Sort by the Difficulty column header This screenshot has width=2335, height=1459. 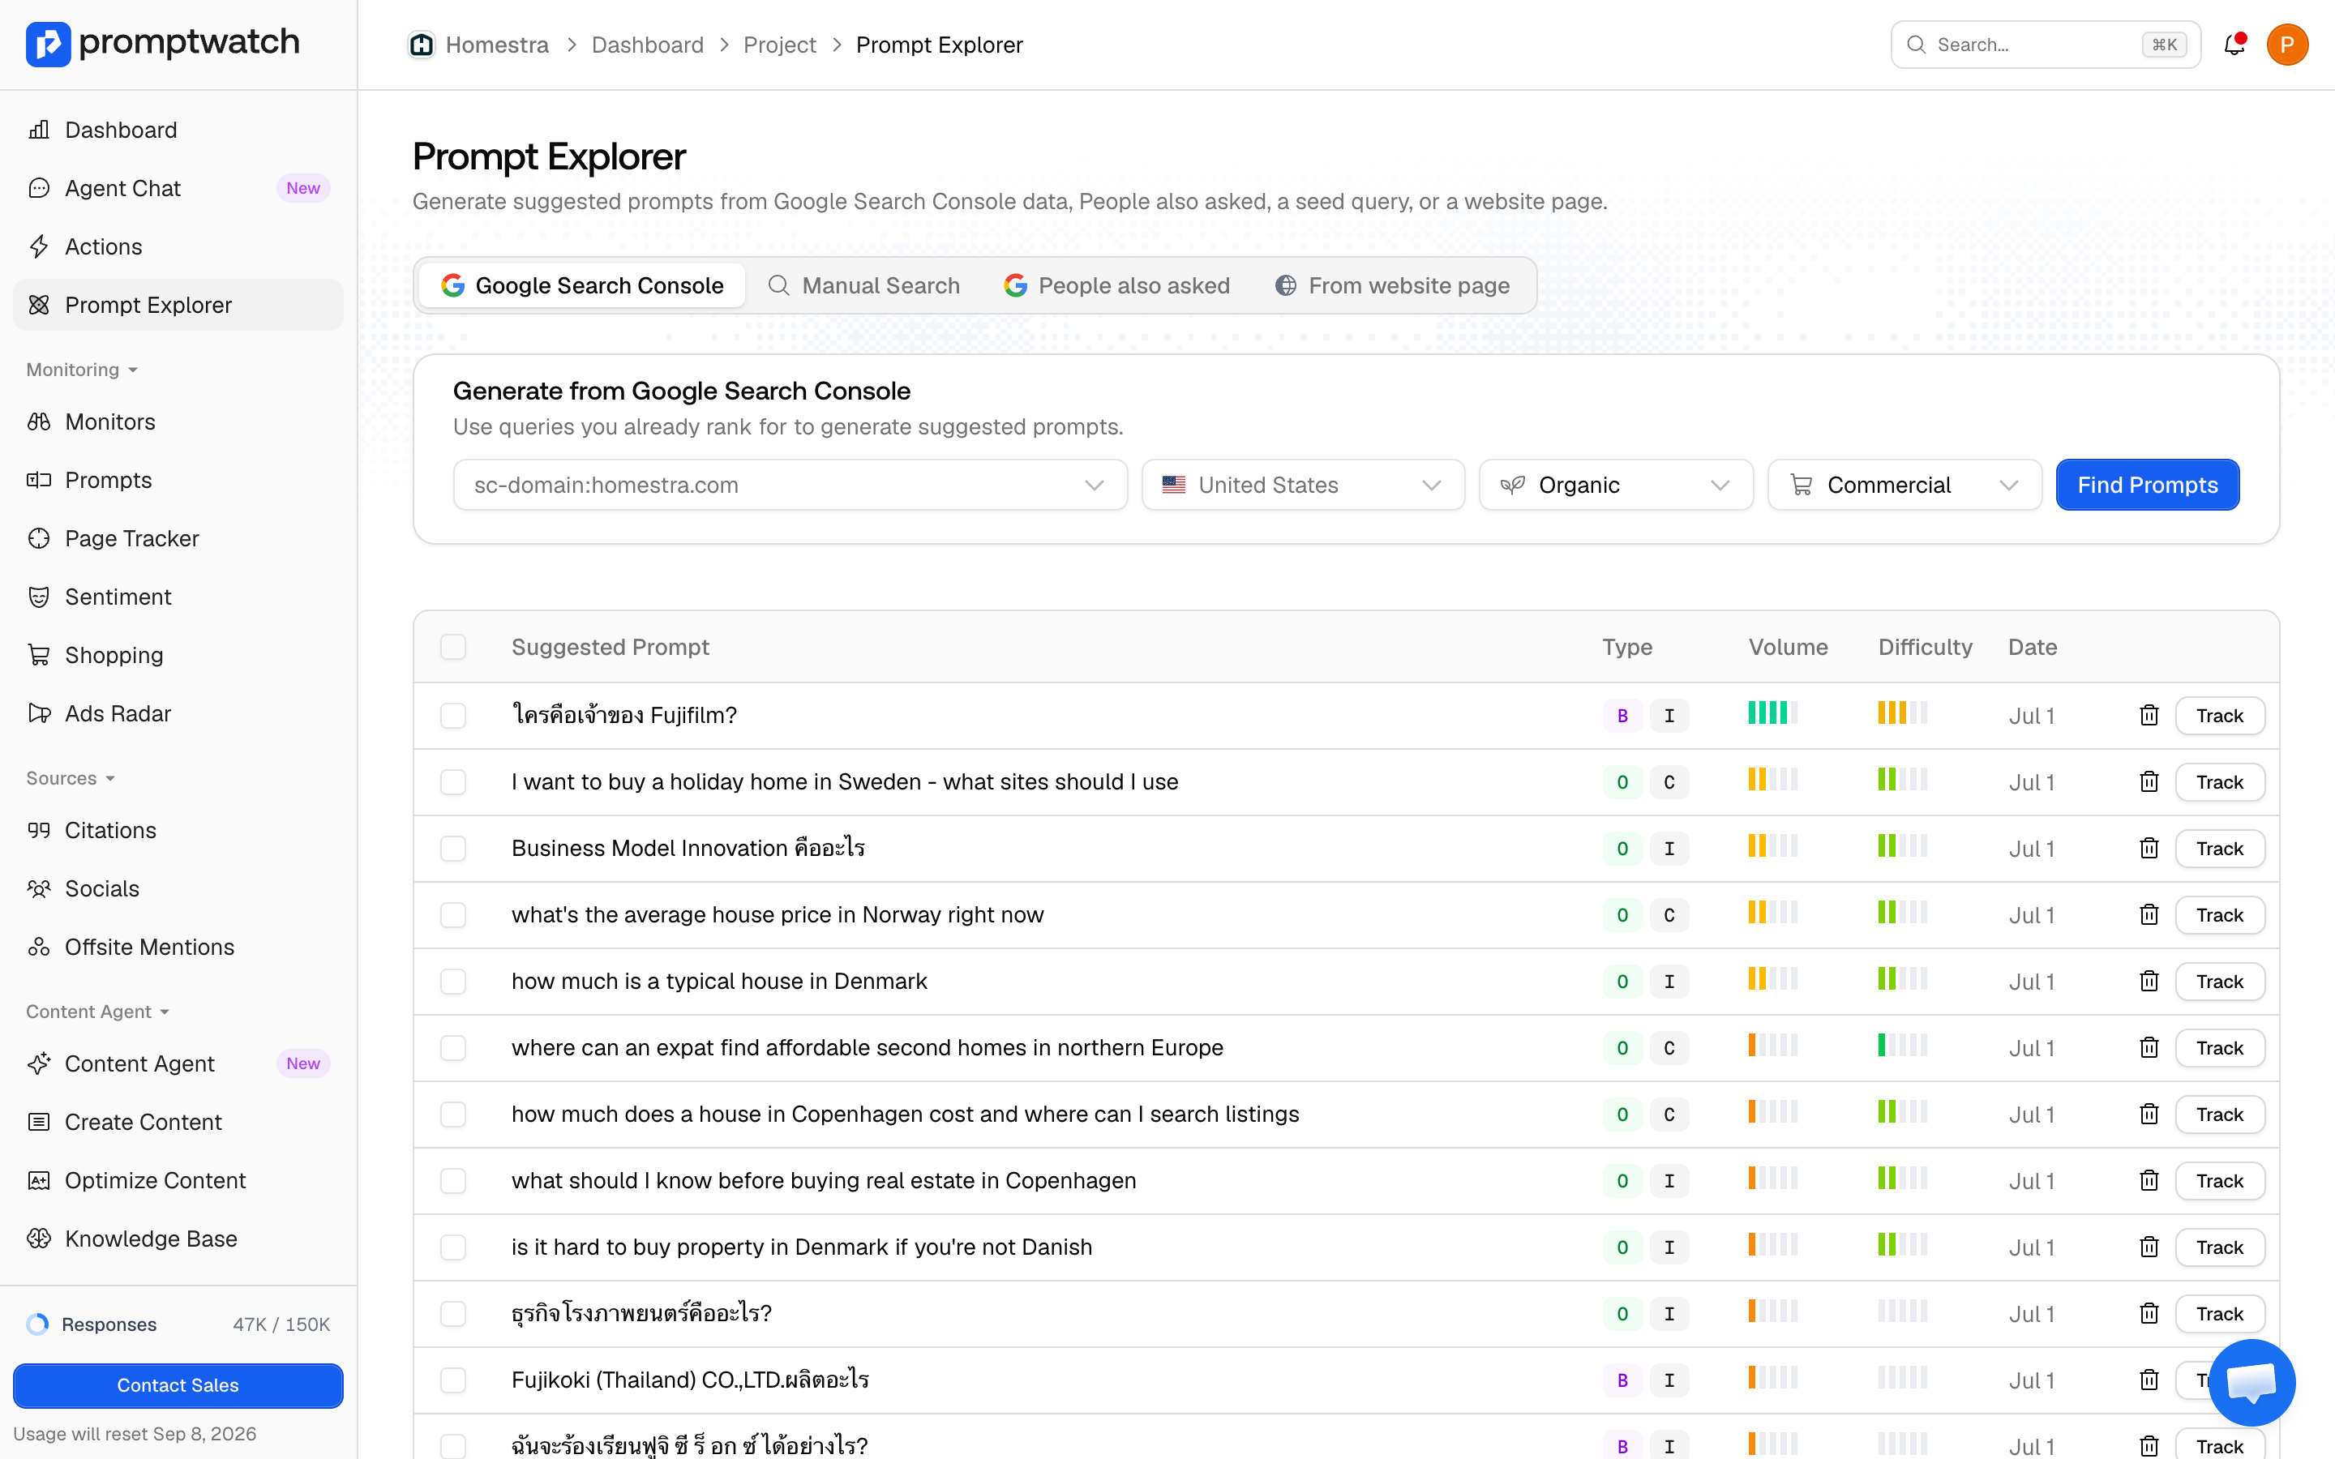pyautogui.click(x=1925, y=647)
